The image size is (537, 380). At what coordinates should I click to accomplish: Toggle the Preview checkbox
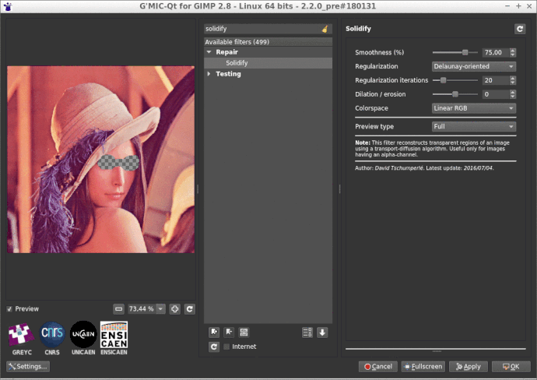click(9, 308)
